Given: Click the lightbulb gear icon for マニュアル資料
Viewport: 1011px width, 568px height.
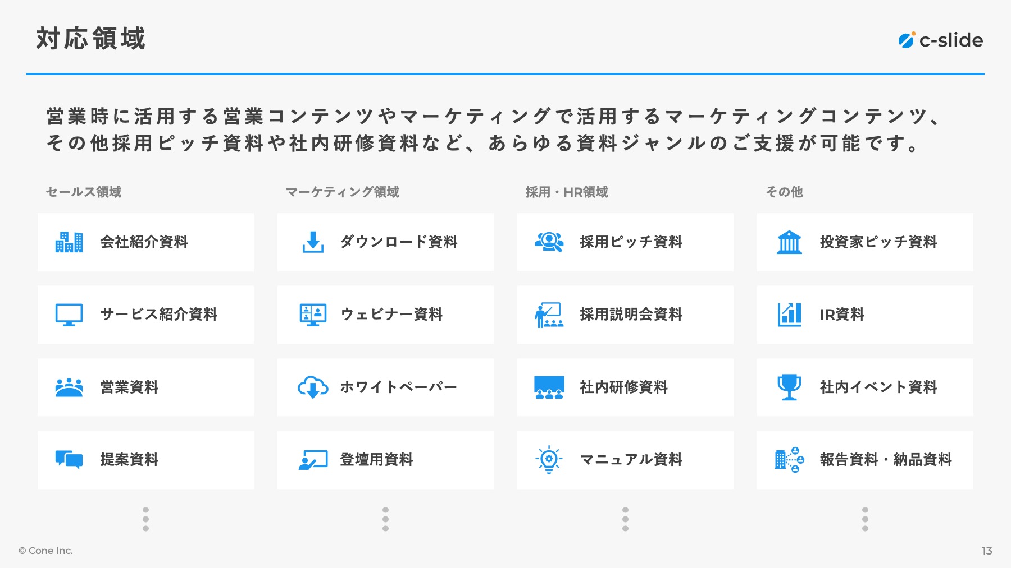Looking at the screenshot, I should (x=549, y=460).
